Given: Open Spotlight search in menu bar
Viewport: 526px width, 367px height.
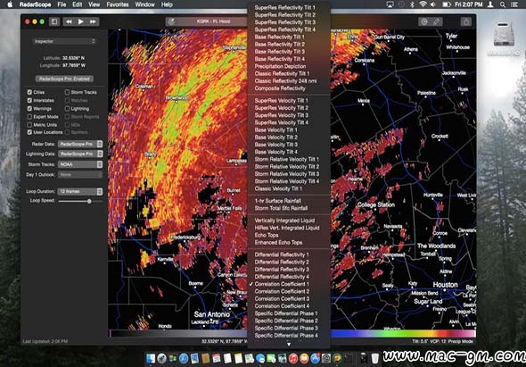Looking at the screenshot, I should tap(503, 4).
